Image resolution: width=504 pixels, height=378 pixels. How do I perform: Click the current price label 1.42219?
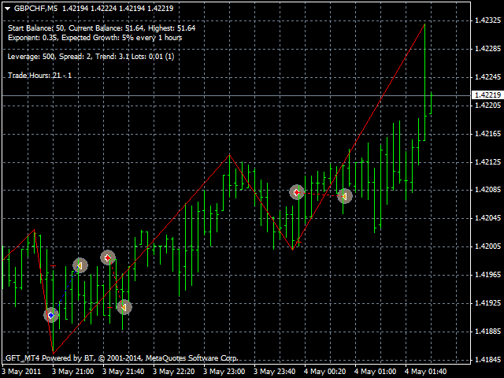click(x=487, y=95)
